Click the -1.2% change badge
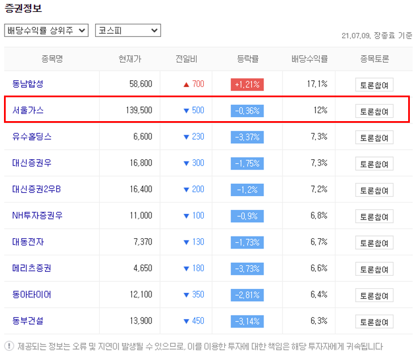 click(247, 190)
